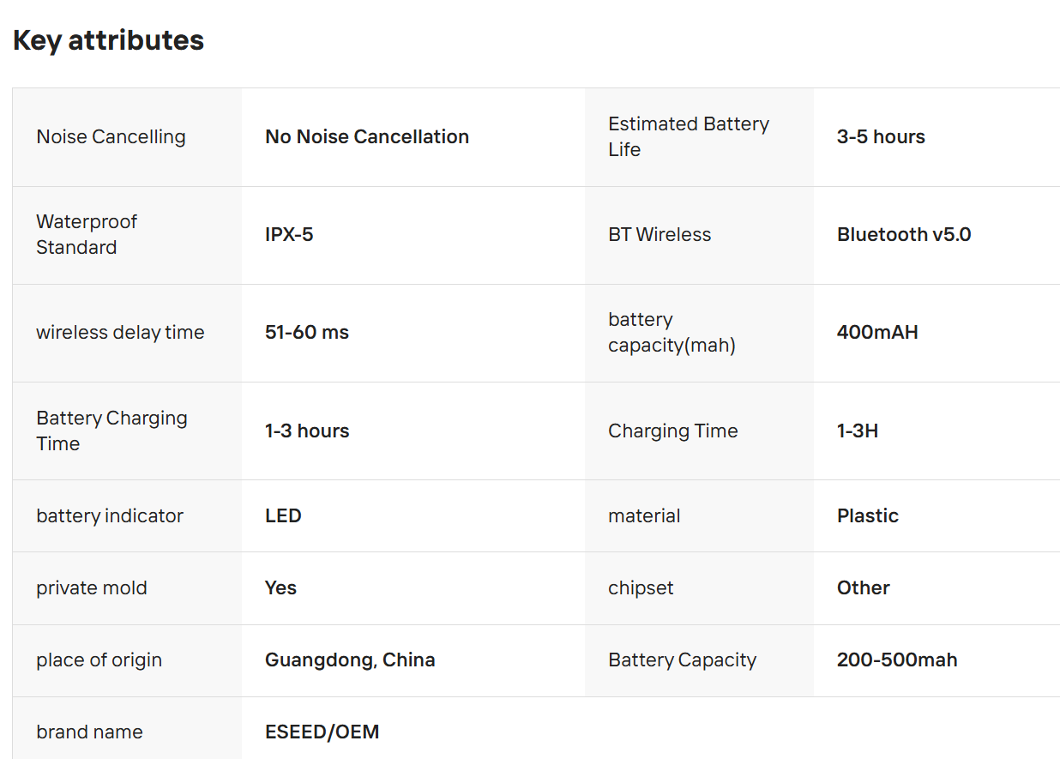Viewport: 1060px width, 759px height.
Task: Select the "No Noise Cancellation" value
Action: point(366,136)
